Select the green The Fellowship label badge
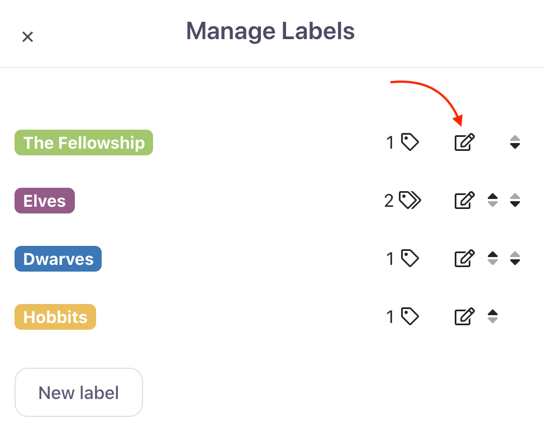The image size is (543, 437). [84, 142]
